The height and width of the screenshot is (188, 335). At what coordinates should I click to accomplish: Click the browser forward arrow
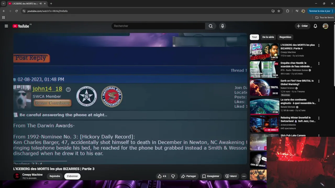(10, 11)
